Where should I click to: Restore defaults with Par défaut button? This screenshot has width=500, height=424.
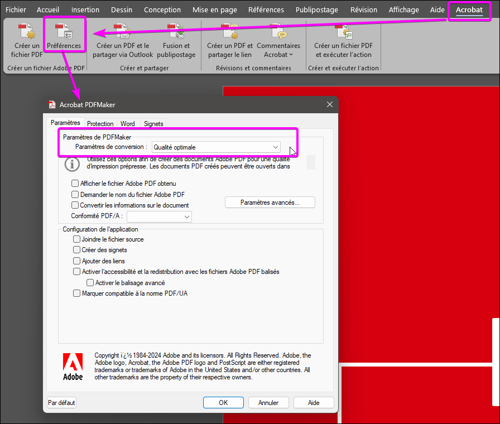61,402
